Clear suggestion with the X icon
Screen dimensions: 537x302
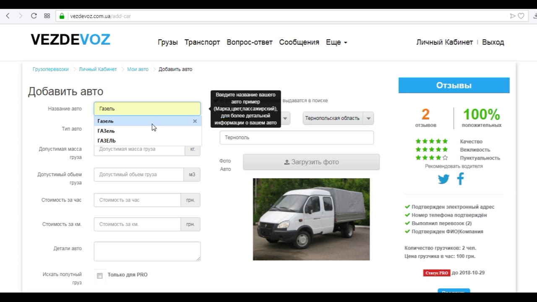pos(195,121)
